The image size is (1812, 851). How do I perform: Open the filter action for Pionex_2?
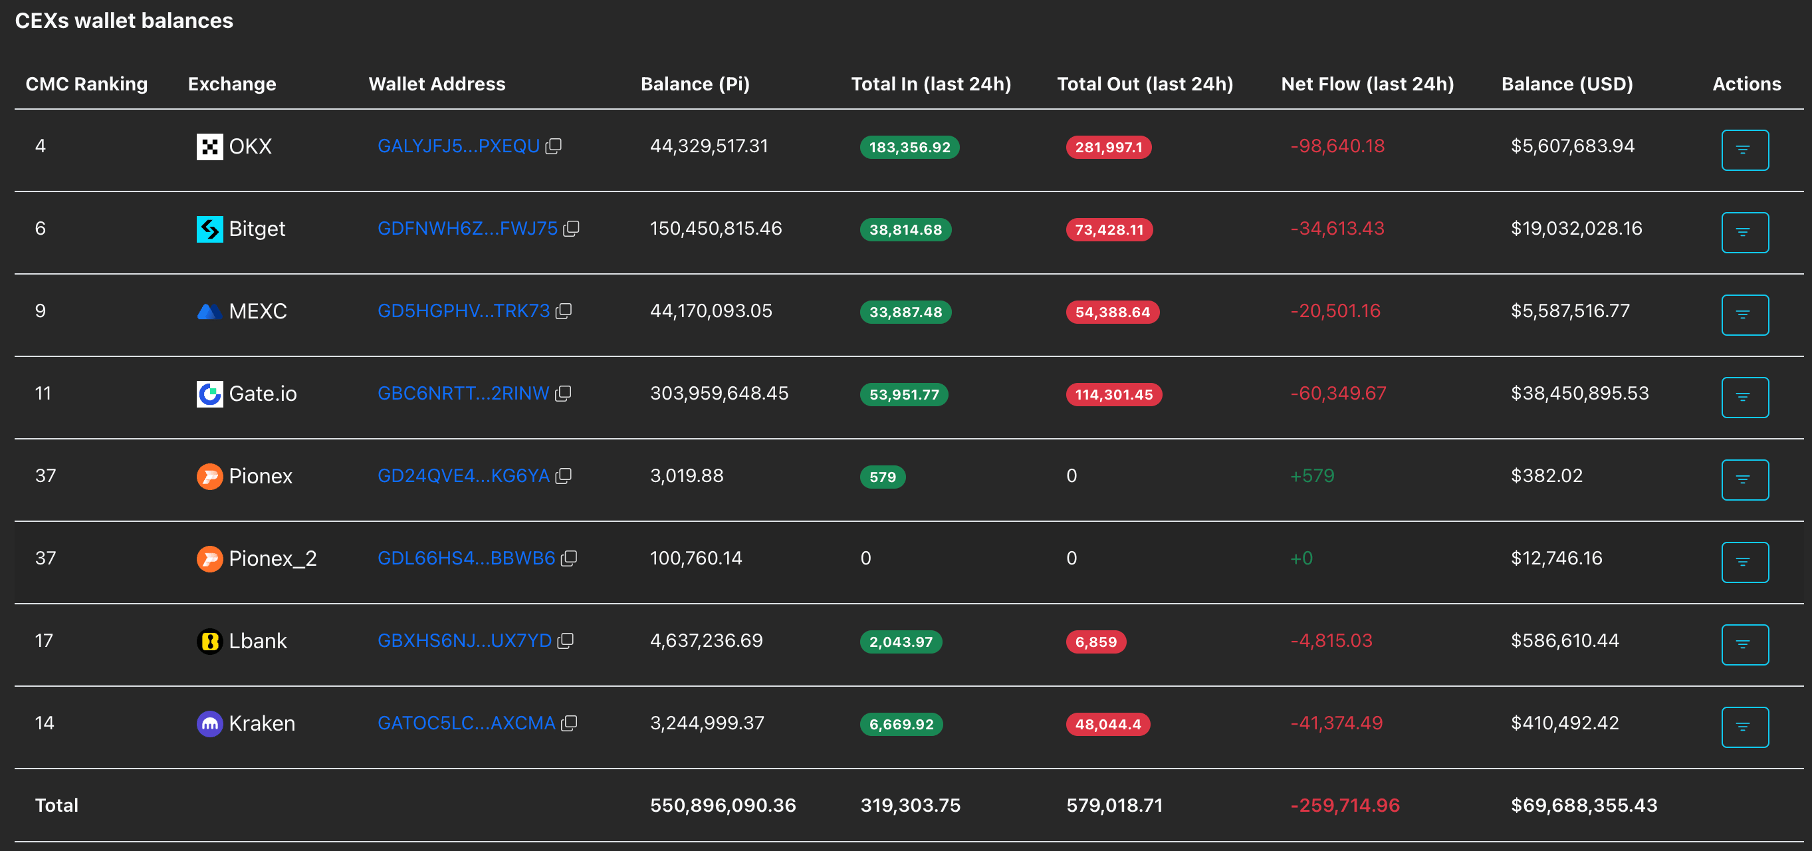tap(1744, 562)
